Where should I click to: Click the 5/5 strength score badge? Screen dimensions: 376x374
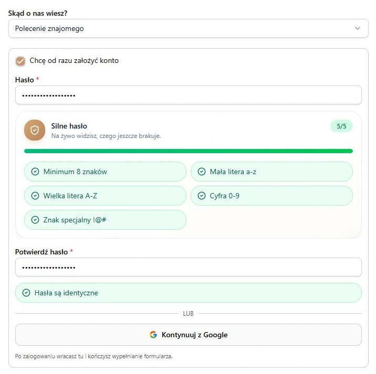point(341,126)
